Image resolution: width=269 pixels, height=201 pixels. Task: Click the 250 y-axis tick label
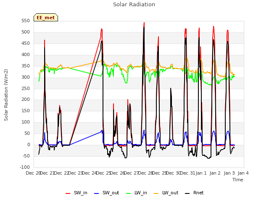(26, 88)
